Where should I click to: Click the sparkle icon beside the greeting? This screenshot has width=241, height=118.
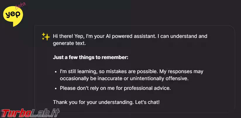[46, 37]
